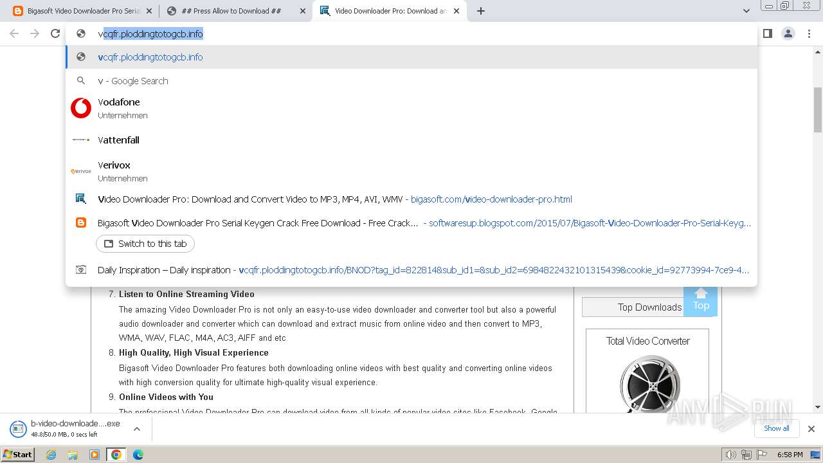Click 'Listen to Online Streaming Video' heading
Viewport: 823px width, 463px height.
tap(186, 294)
